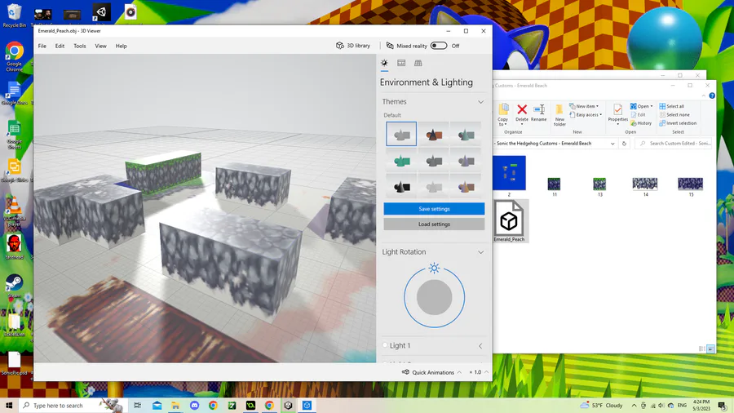Viewport: 734px width, 413px height.
Task: Select the bottom-row pale white theme
Action: pos(434,186)
